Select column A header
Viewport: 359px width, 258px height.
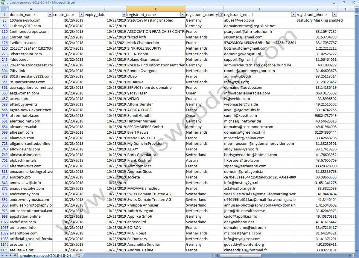tap(31, 9)
